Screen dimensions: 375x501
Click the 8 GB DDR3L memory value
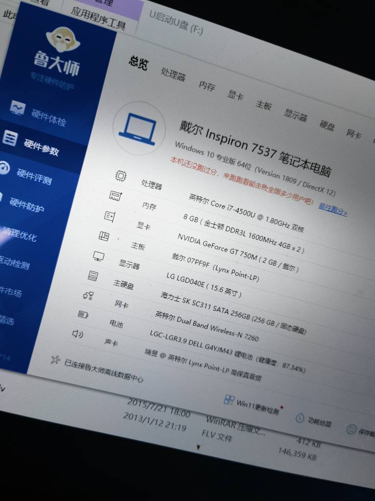pos(244,233)
